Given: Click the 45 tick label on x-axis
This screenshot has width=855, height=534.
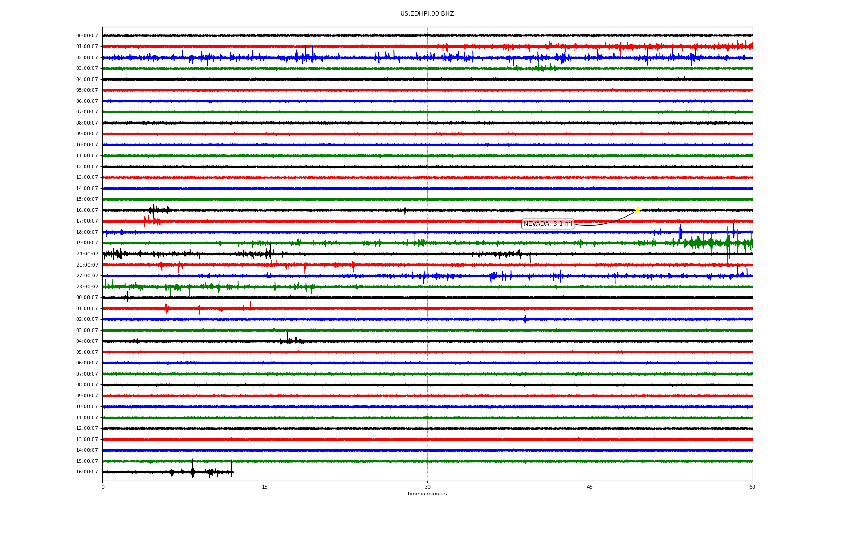Looking at the screenshot, I should pyautogui.click(x=590, y=487).
